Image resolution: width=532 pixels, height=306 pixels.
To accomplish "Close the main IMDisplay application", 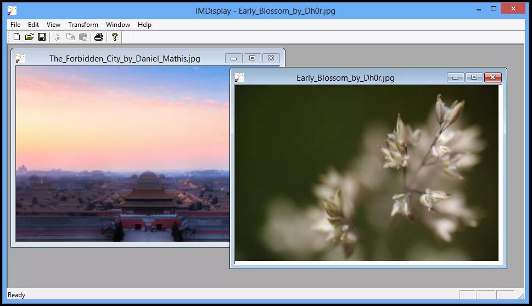I will pos(513,8).
